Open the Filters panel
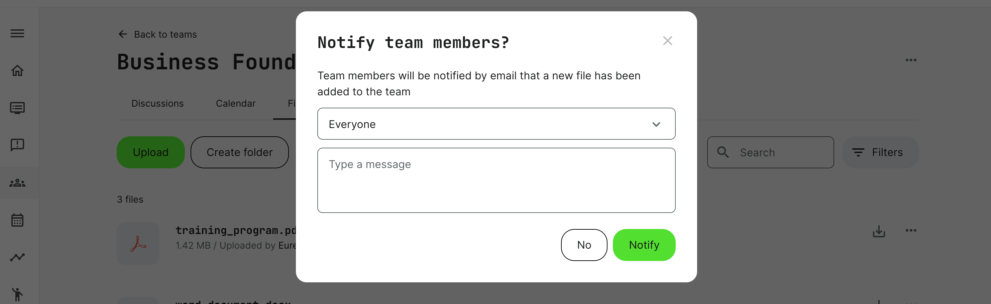This screenshot has height=304, width=991. [x=880, y=153]
